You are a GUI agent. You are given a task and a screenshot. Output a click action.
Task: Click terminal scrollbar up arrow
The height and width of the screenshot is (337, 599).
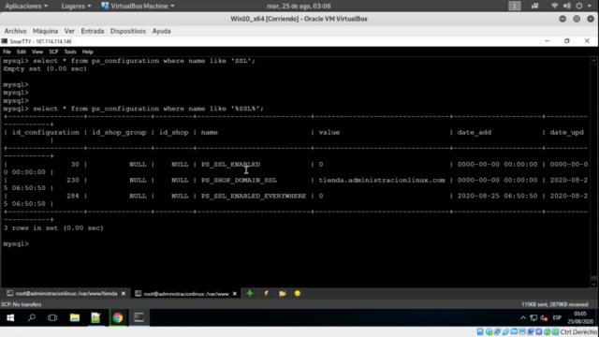tap(593, 60)
